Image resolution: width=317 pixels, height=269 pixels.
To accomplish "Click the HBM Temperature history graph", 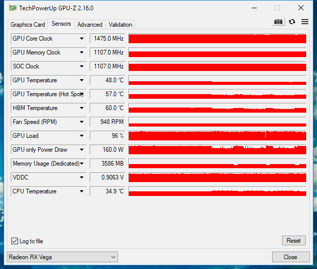I will click(218, 108).
